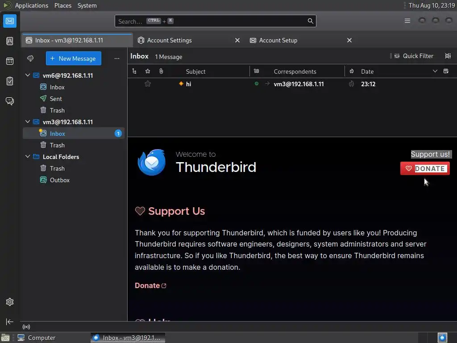Screen dimensions: 457x343
Task: Click the clock Thu Aug 10, 23:19
Action: tap(432, 5)
